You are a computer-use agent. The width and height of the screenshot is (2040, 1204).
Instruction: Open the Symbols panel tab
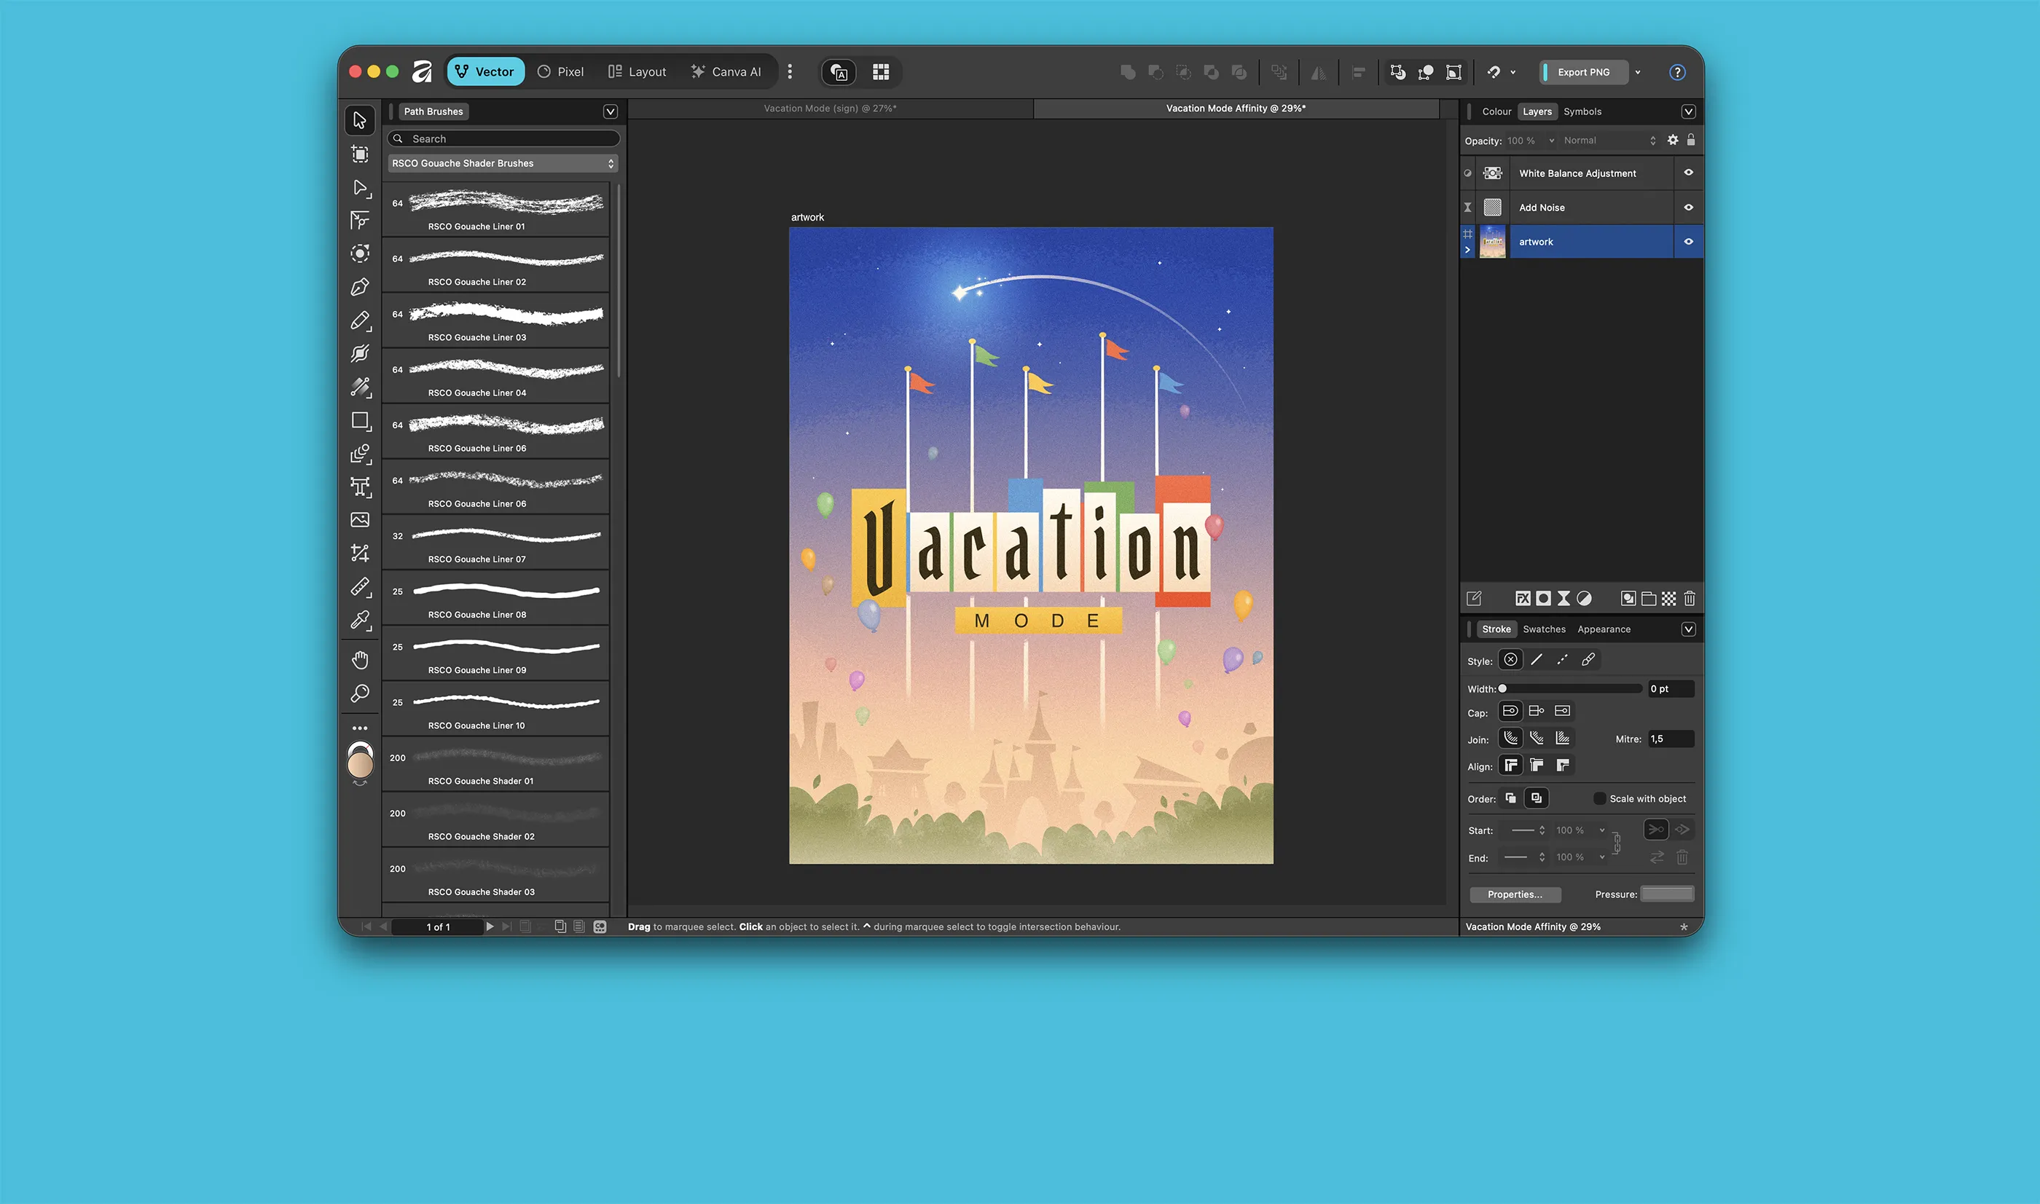[x=1582, y=112]
